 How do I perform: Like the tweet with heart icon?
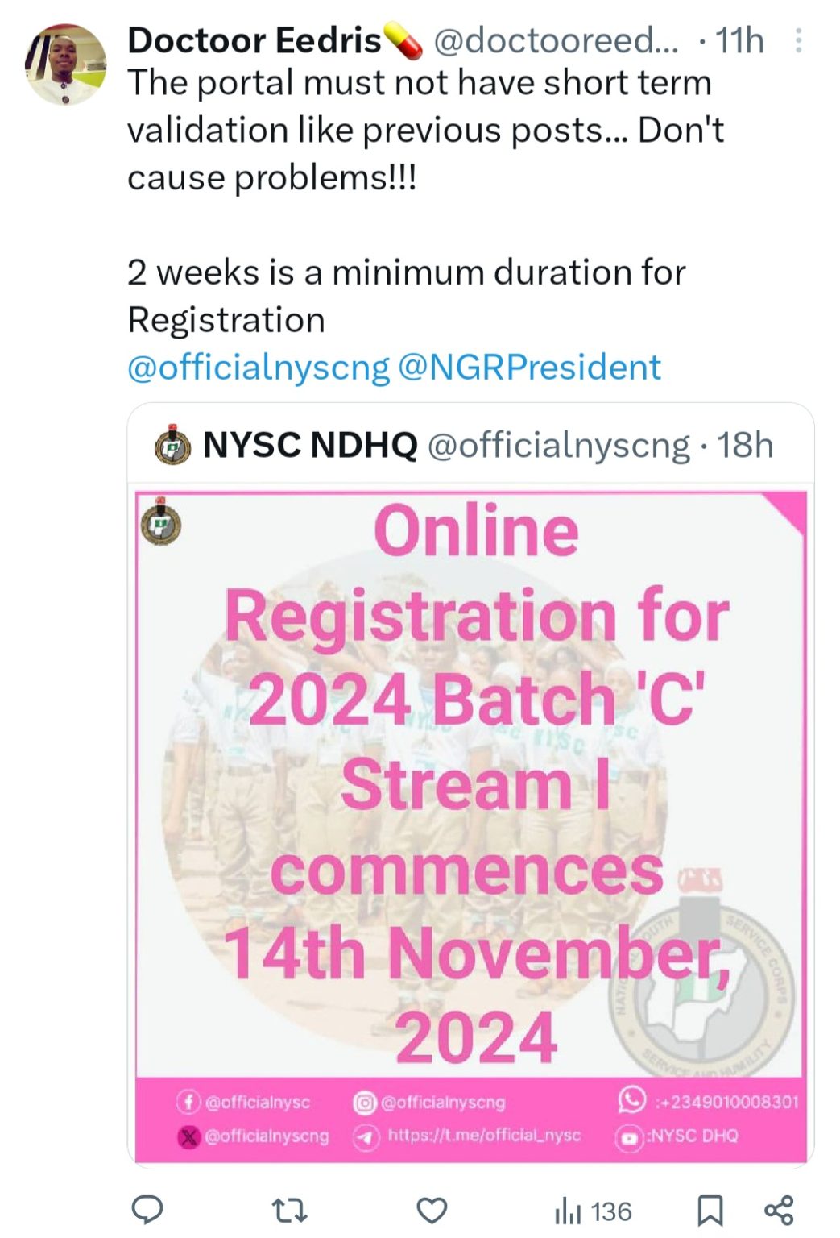[x=432, y=1210]
